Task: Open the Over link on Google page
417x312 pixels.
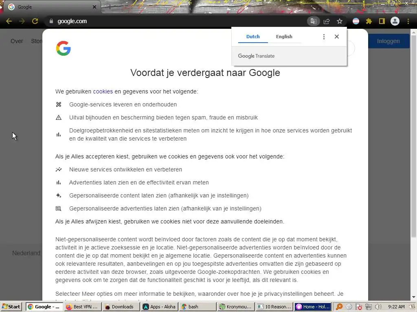Action: [x=17, y=41]
